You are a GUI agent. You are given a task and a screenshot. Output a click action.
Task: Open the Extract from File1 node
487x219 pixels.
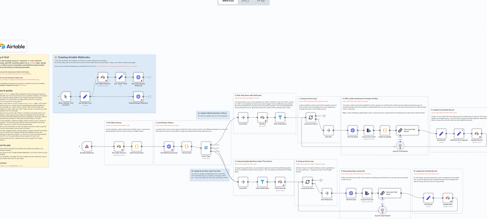pos(369,130)
